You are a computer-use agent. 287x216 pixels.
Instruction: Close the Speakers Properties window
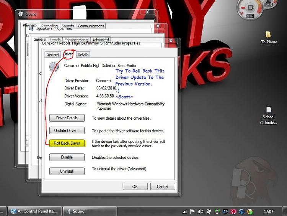click(158, 26)
